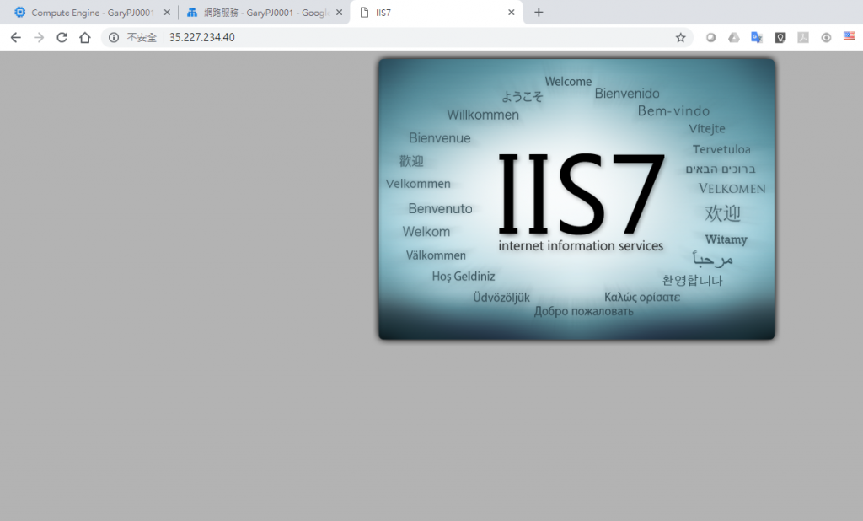Click the IIS7 welcome image link
863x521 pixels.
coord(576,199)
